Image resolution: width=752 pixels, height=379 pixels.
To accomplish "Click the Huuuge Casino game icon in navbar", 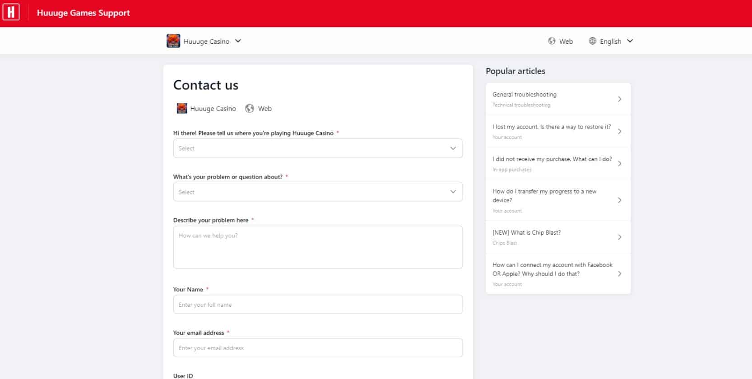I will click(173, 41).
